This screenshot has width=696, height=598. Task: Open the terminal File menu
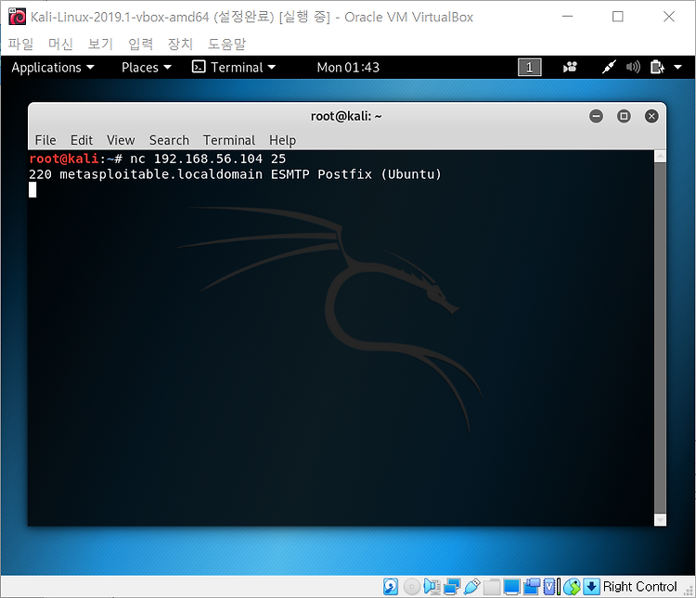pos(45,140)
